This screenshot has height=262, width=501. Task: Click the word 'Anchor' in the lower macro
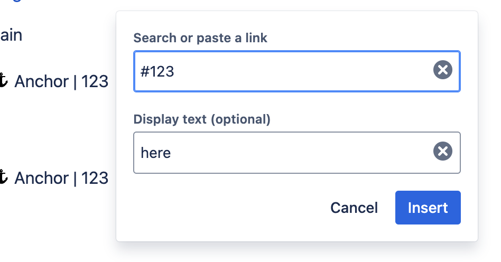click(42, 178)
